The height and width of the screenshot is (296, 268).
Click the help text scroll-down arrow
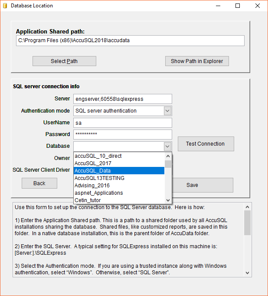pos(248,273)
